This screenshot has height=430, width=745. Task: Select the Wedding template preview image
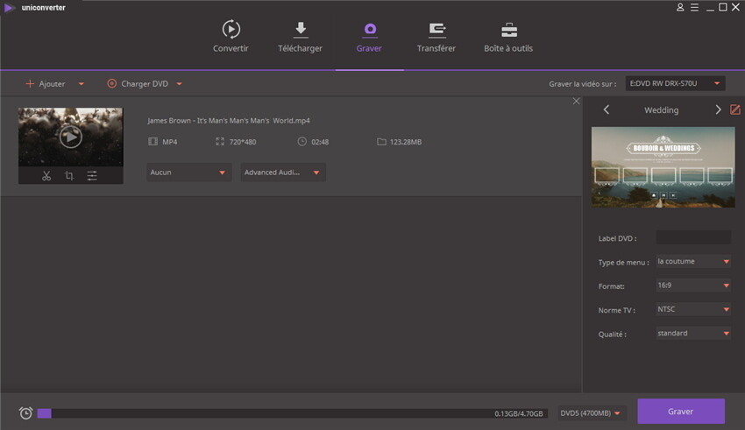(662, 167)
